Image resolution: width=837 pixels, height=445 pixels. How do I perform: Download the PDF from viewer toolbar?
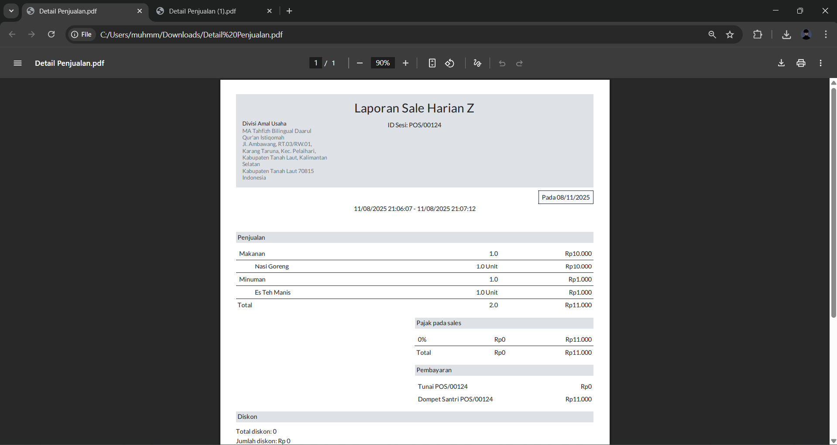pyautogui.click(x=781, y=63)
